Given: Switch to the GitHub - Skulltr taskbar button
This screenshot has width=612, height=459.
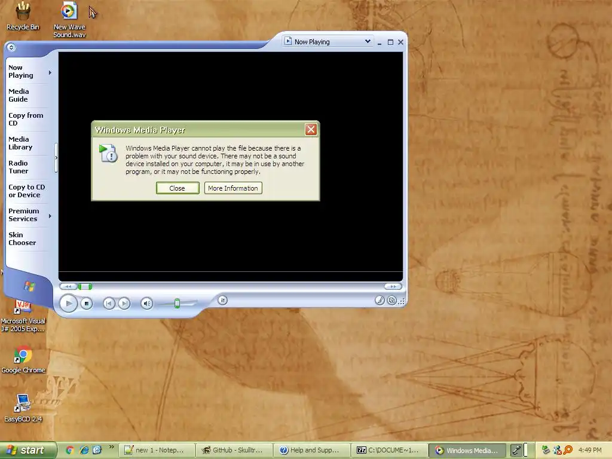Looking at the screenshot, I should (x=234, y=451).
